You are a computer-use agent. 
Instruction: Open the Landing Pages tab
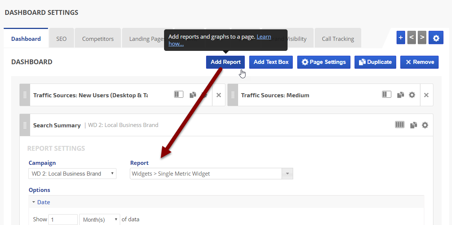(147, 39)
